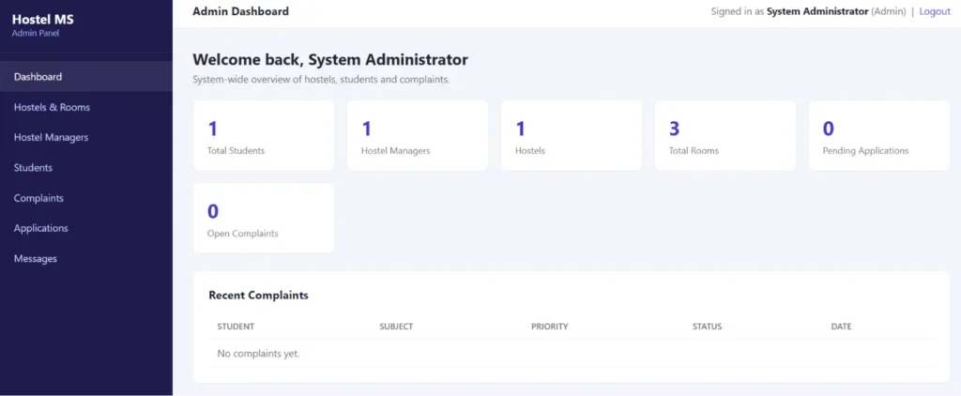961x396 pixels.
Task: Click the 'No complaints yet.' row
Action: [x=572, y=354]
